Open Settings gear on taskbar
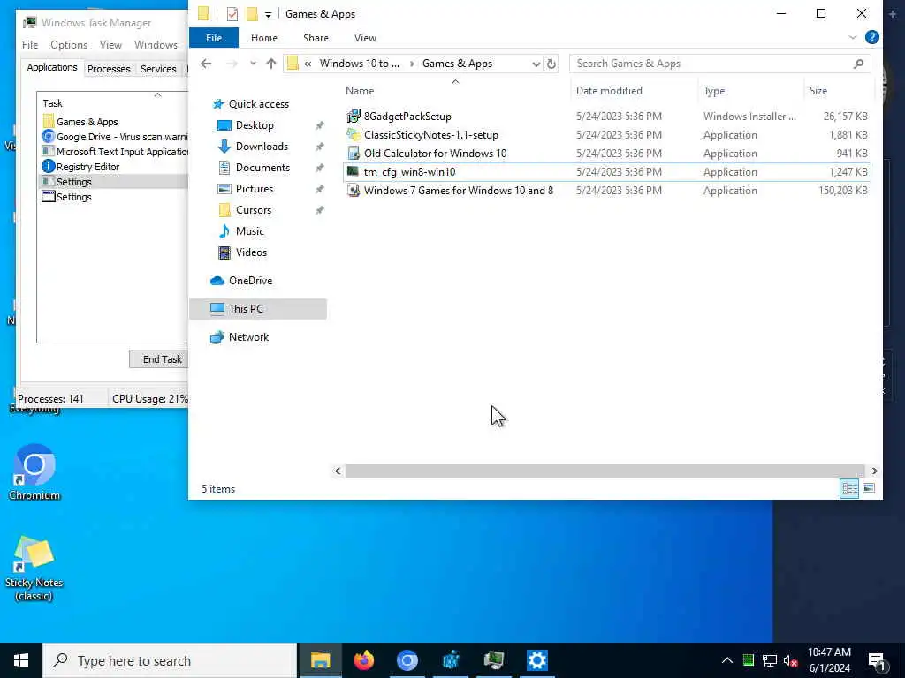905x678 pixels. pos(536,660)
